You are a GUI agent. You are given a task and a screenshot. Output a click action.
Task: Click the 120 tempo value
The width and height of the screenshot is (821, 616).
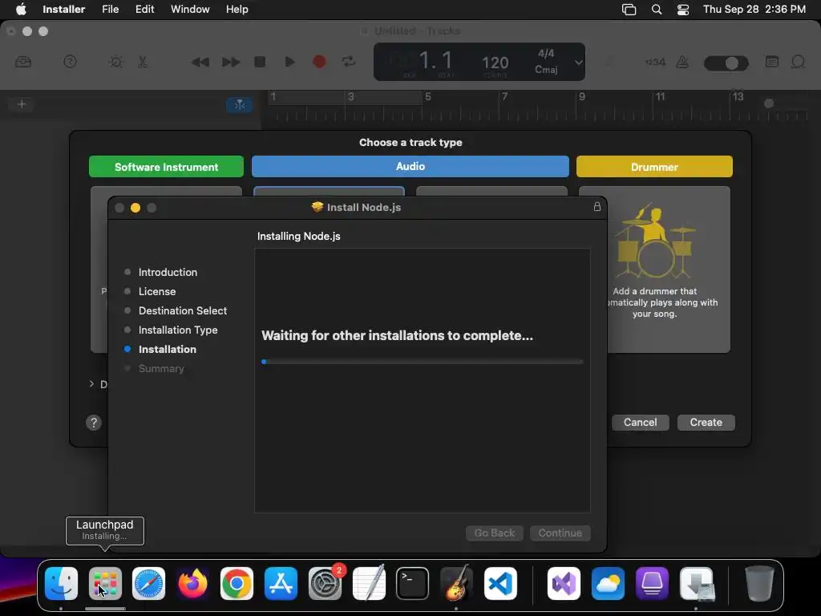495,63
